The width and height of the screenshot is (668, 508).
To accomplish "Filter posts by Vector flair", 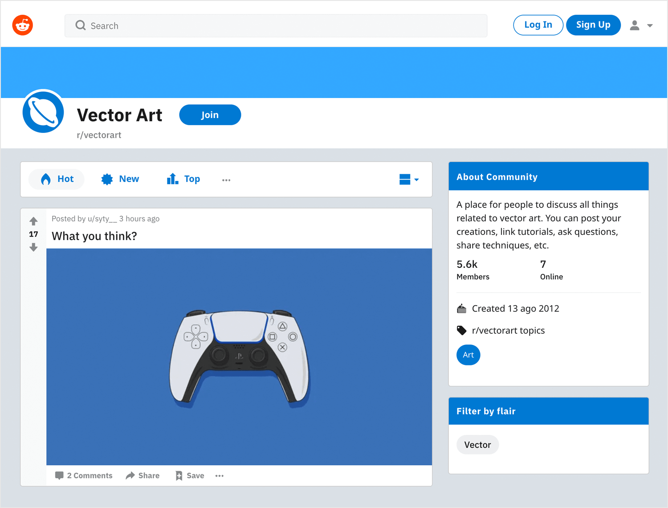I will pyautogui.click(x=477, y=445).
